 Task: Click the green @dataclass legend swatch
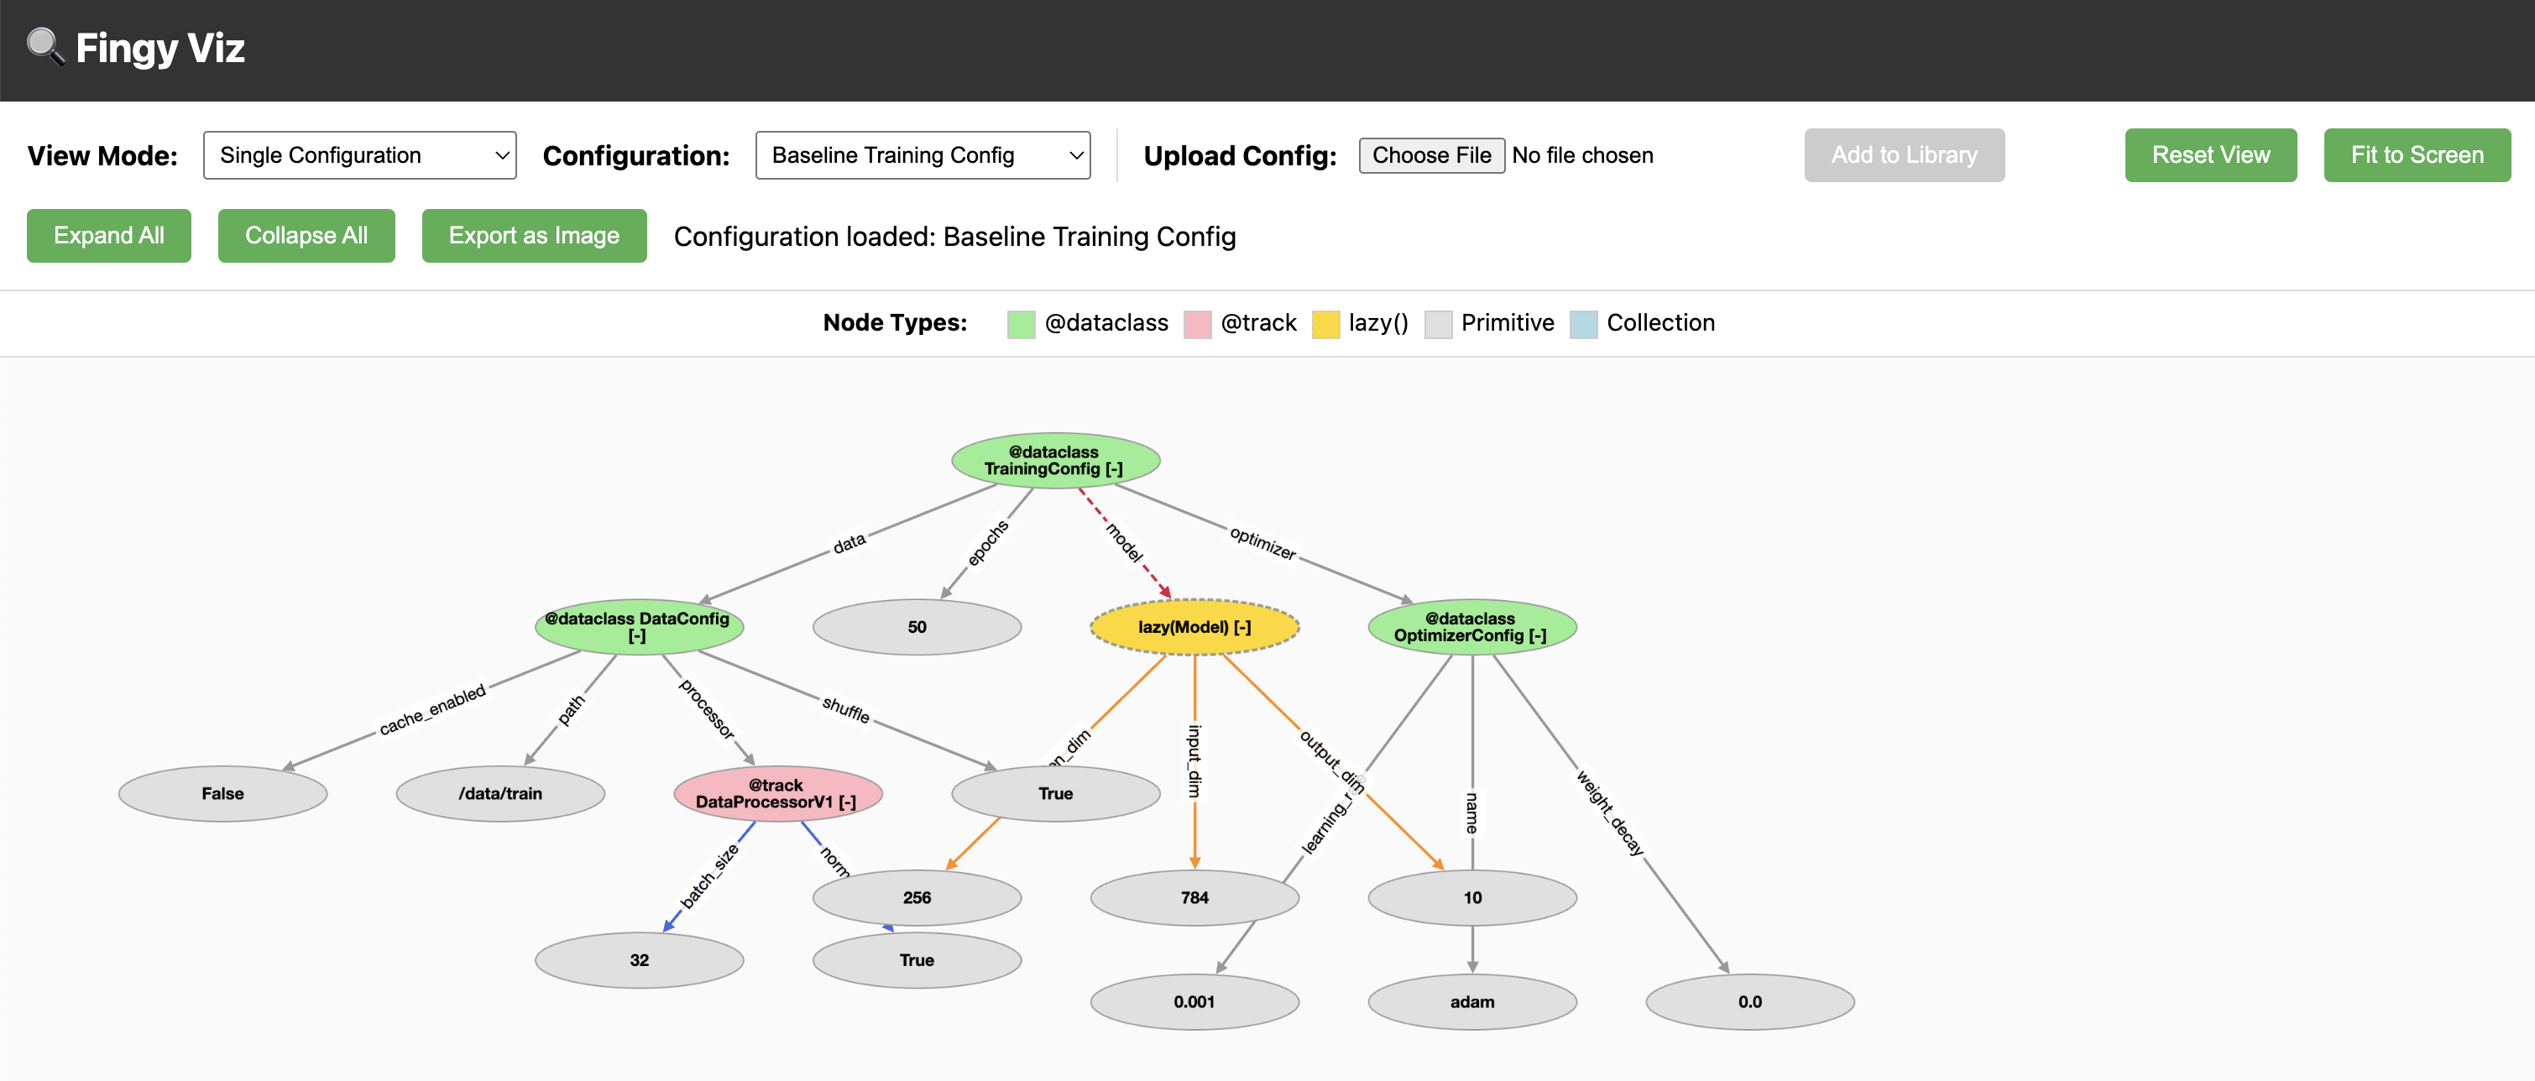(1021, 324)
